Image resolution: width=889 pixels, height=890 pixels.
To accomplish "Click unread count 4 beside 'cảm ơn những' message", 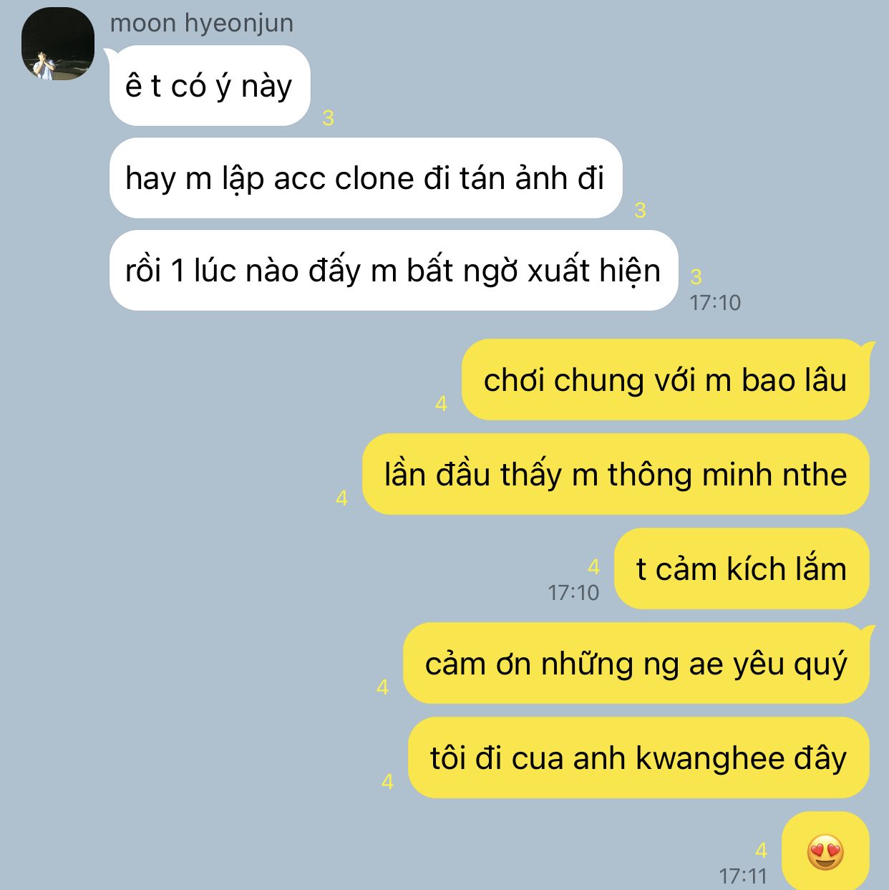I will (x=383, y=687).
